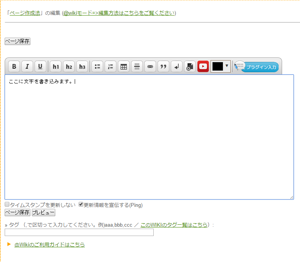Screen dimensions: 300x262
Task: Embed a YouTube video
Action: [x=203, y=66]
